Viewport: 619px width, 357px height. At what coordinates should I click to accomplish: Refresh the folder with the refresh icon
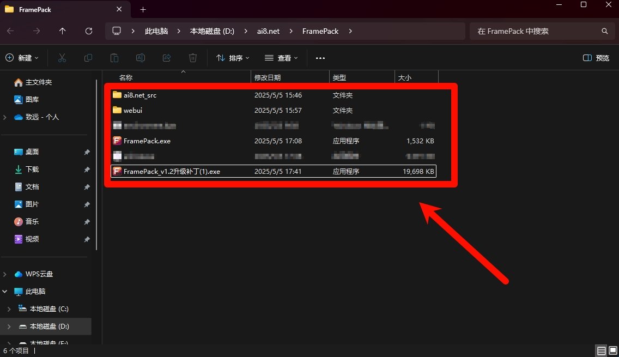(x=88, y=31)
